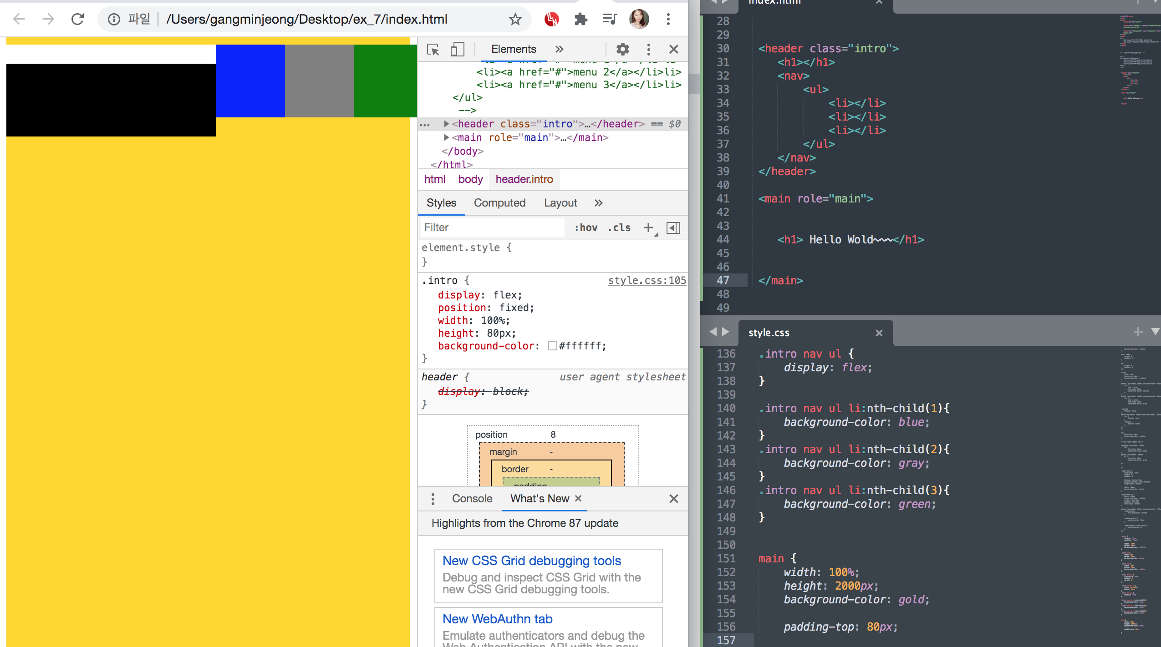Switch to the Computed tab
1161x647 pixels.
499,203
